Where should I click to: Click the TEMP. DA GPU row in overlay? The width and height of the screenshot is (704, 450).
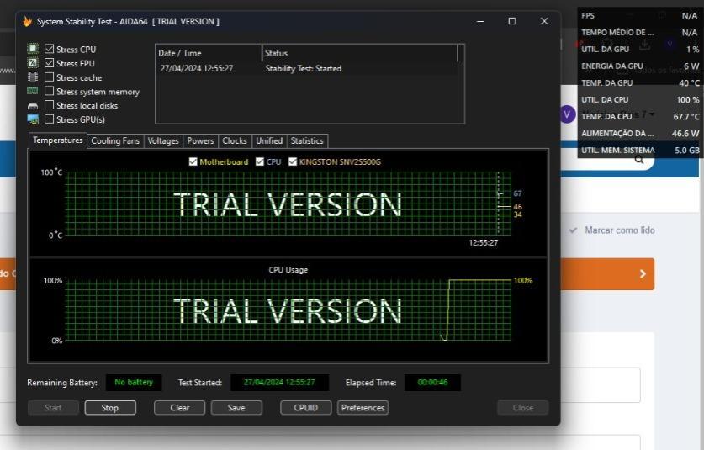point(640,83)
